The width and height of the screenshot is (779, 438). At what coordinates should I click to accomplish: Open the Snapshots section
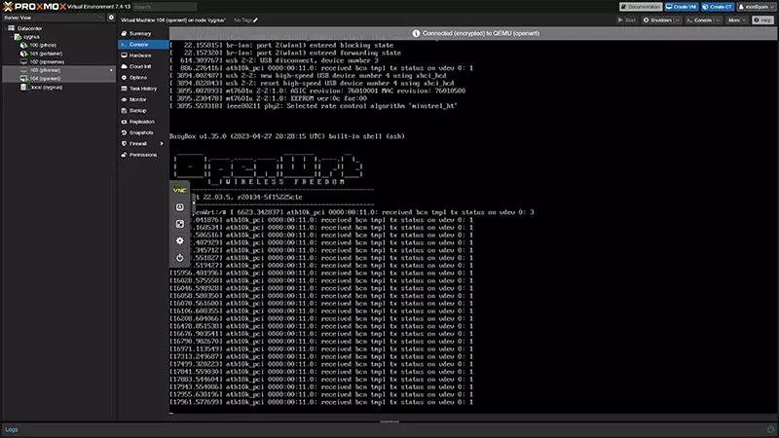pyautogui.click(x=141, y=131)
